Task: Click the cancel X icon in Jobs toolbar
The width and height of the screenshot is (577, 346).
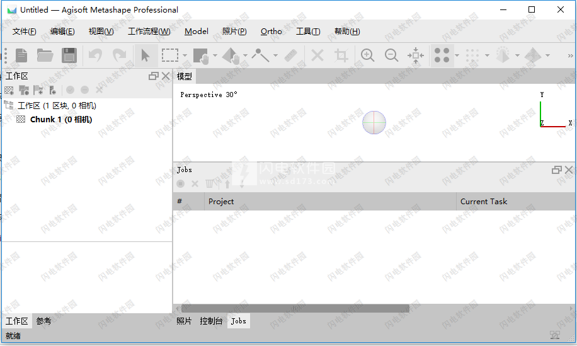Action: click(x=195, y=183)
